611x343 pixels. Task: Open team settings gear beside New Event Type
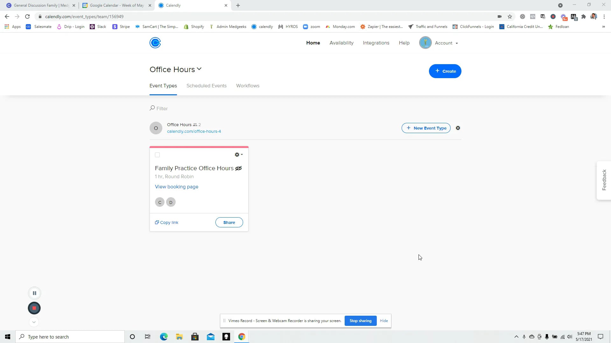point(458,128)
